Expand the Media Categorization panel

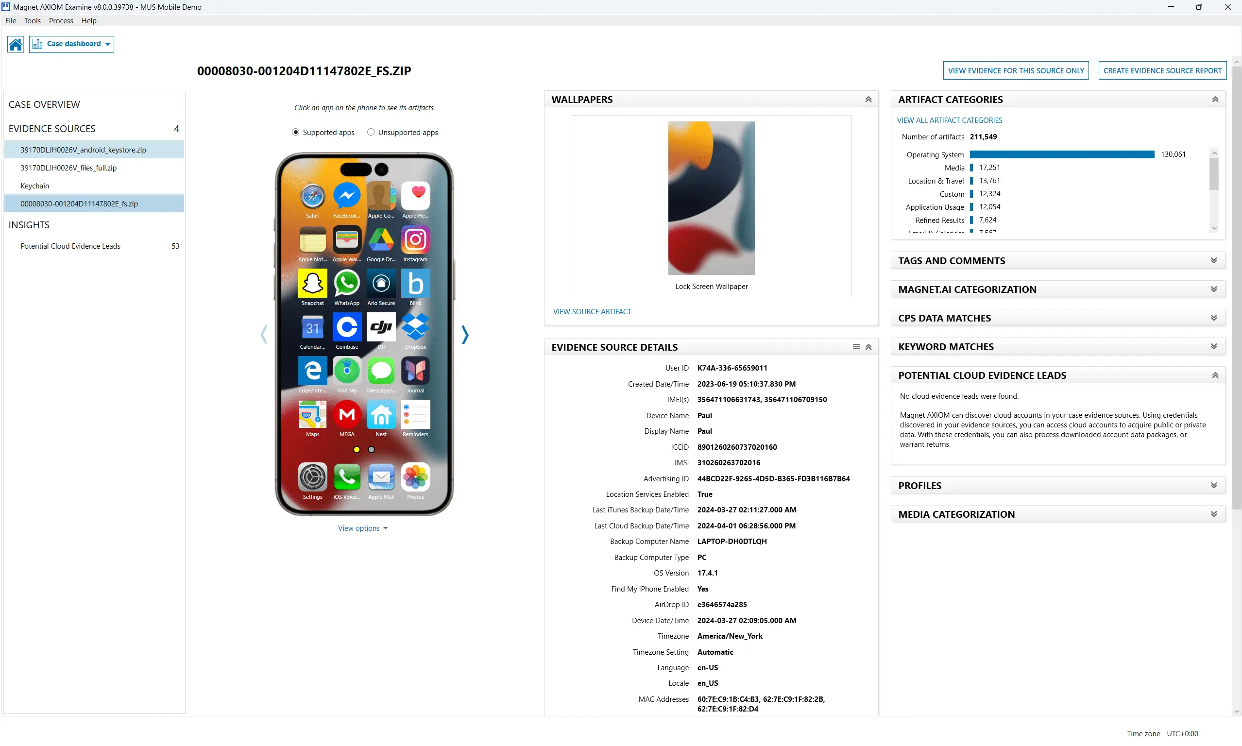1214,513
